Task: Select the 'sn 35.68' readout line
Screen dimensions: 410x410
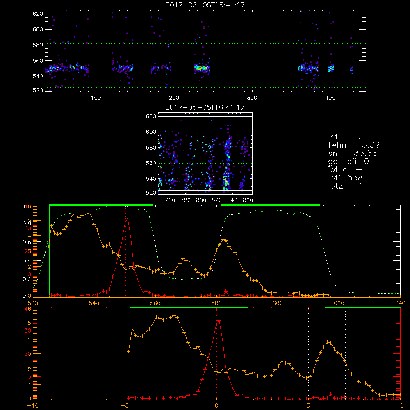Action: click(352, 153)
